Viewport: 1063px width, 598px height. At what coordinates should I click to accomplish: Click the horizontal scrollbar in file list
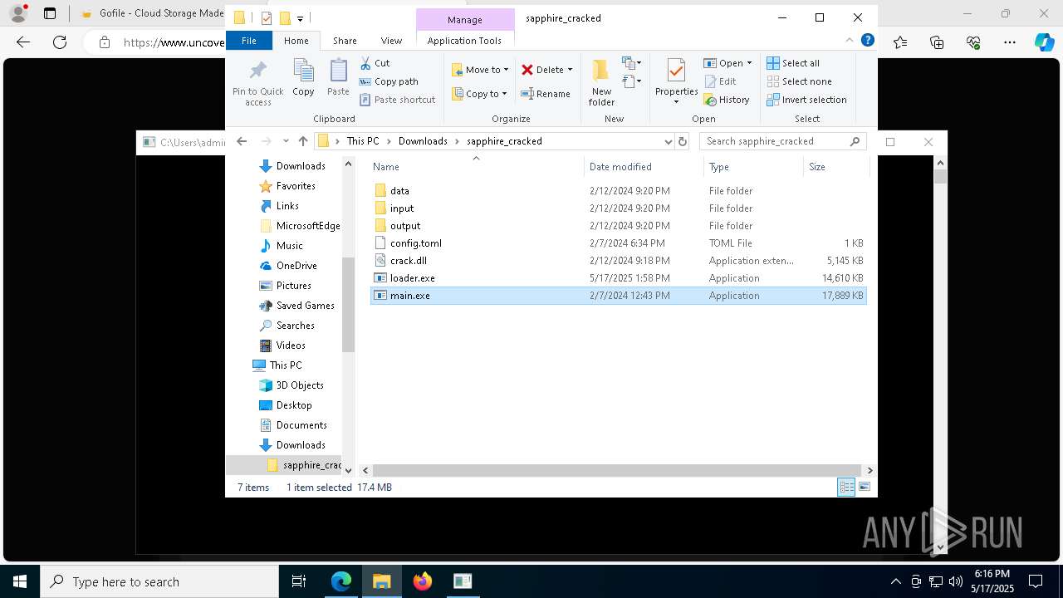[x=617, y=470]
